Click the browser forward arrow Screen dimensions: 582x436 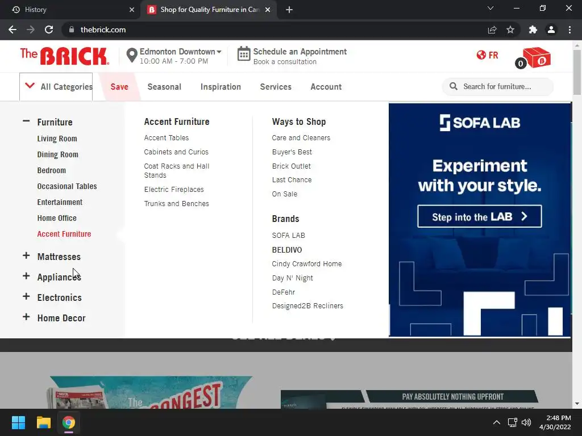[x=31, y=30]
